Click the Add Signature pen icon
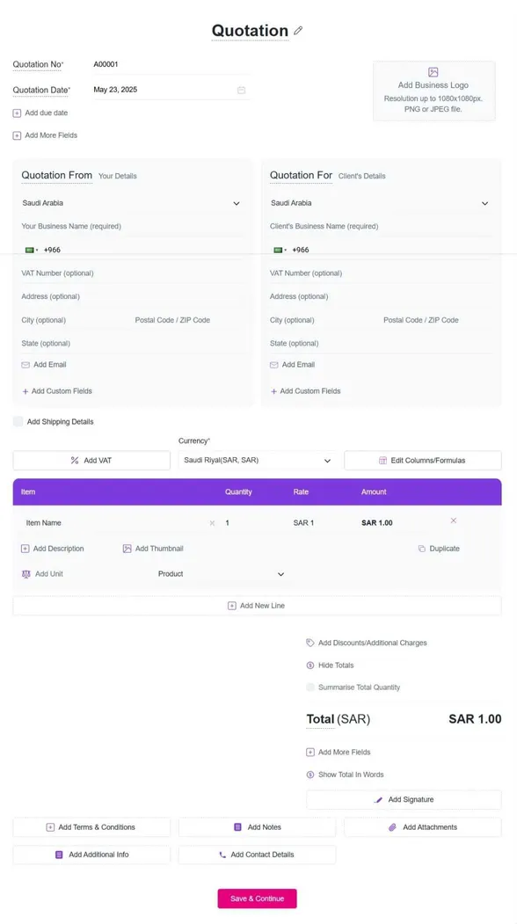 click(x=378, y=800)
